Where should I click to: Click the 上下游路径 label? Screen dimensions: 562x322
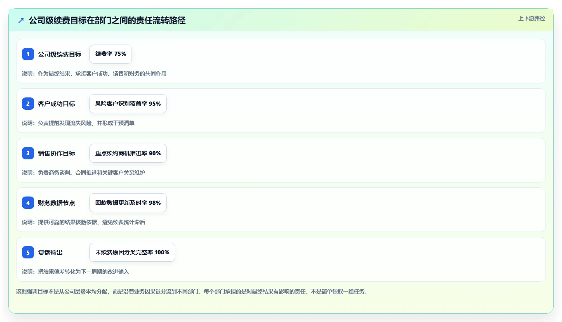tap(531, 18)
